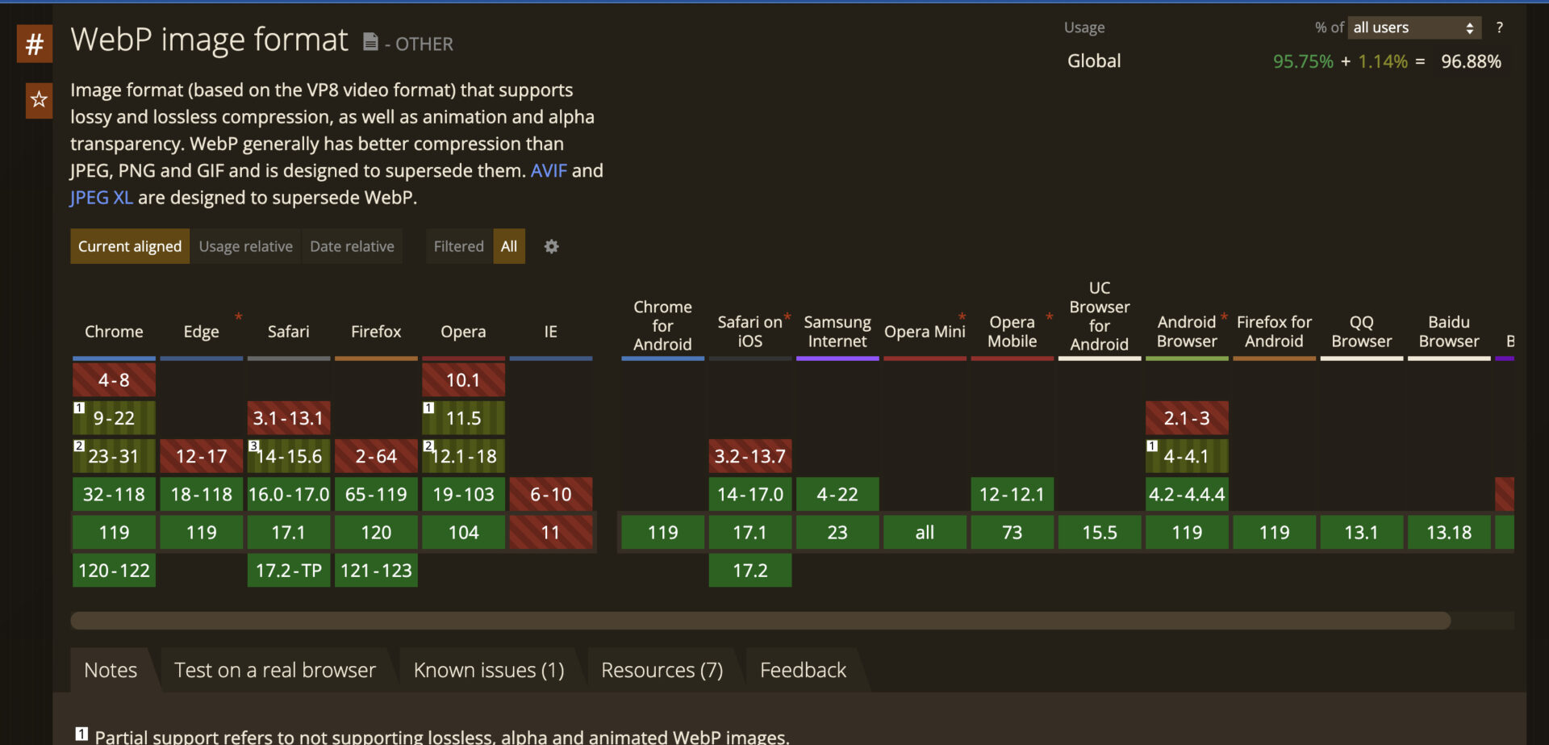Open the Feedback tab
Screen dimensions: 1549x745
[803, 670]
